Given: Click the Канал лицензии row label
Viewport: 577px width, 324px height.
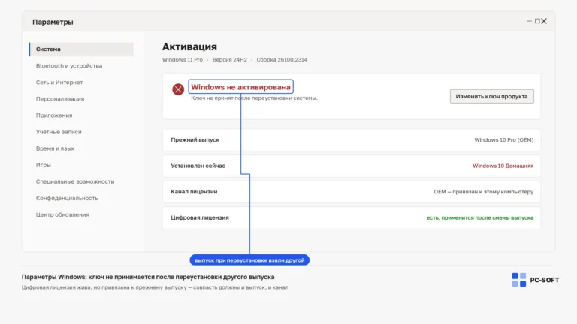Looking at the screenshot, I should click(194, 192).
